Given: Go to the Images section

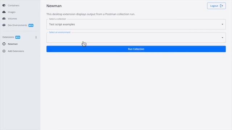Looking at the screenshot, I should (12, 12).
